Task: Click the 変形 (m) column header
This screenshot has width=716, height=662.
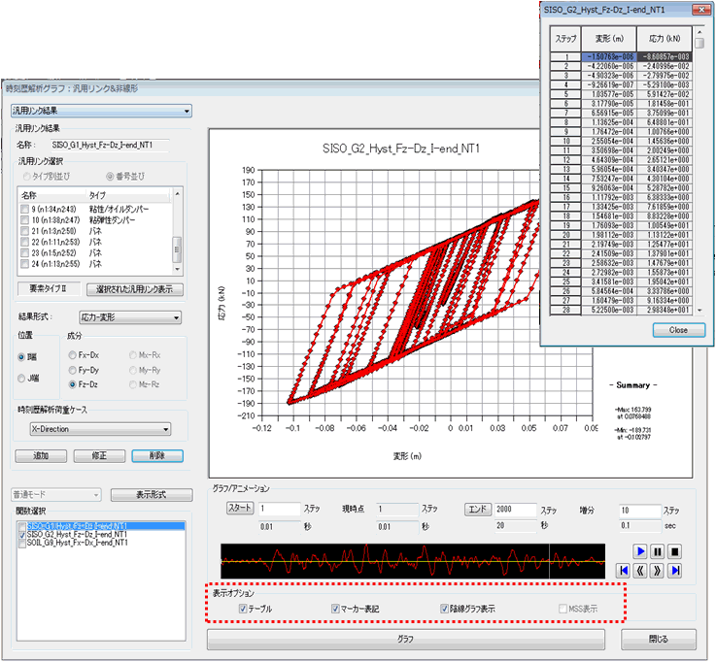Action: [609, 39]
